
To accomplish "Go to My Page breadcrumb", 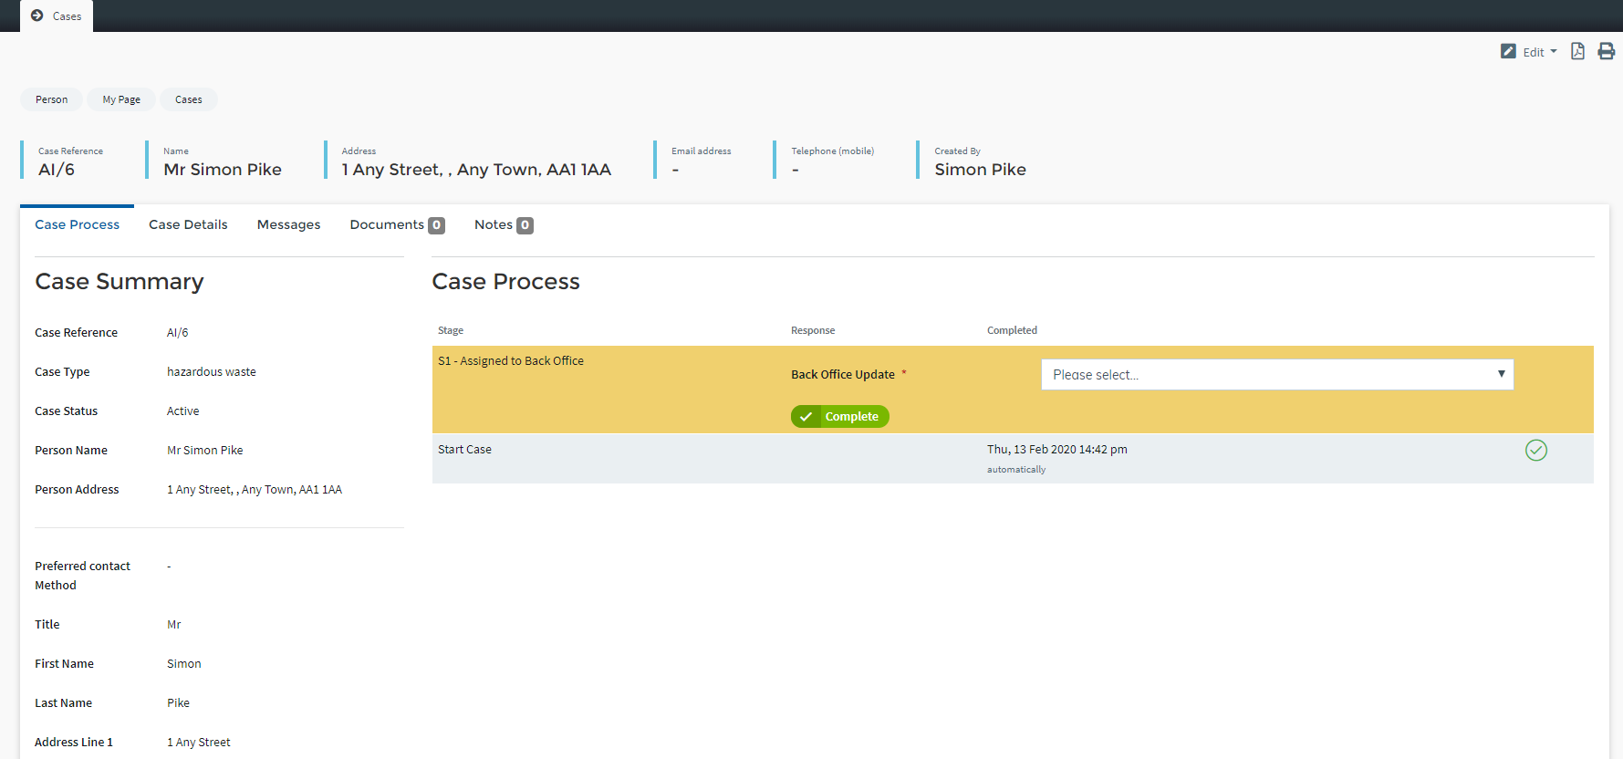I will tap(121, 99).
